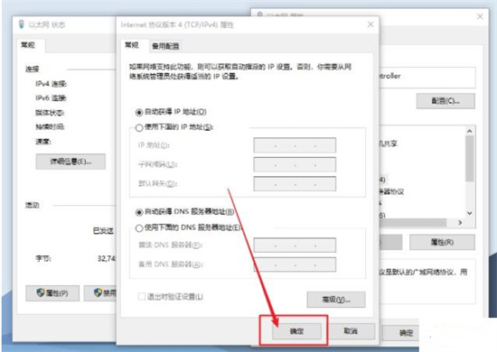The image size is (497, 352).
Task: Close the Ethernet properties window
Action: (480, 16)
